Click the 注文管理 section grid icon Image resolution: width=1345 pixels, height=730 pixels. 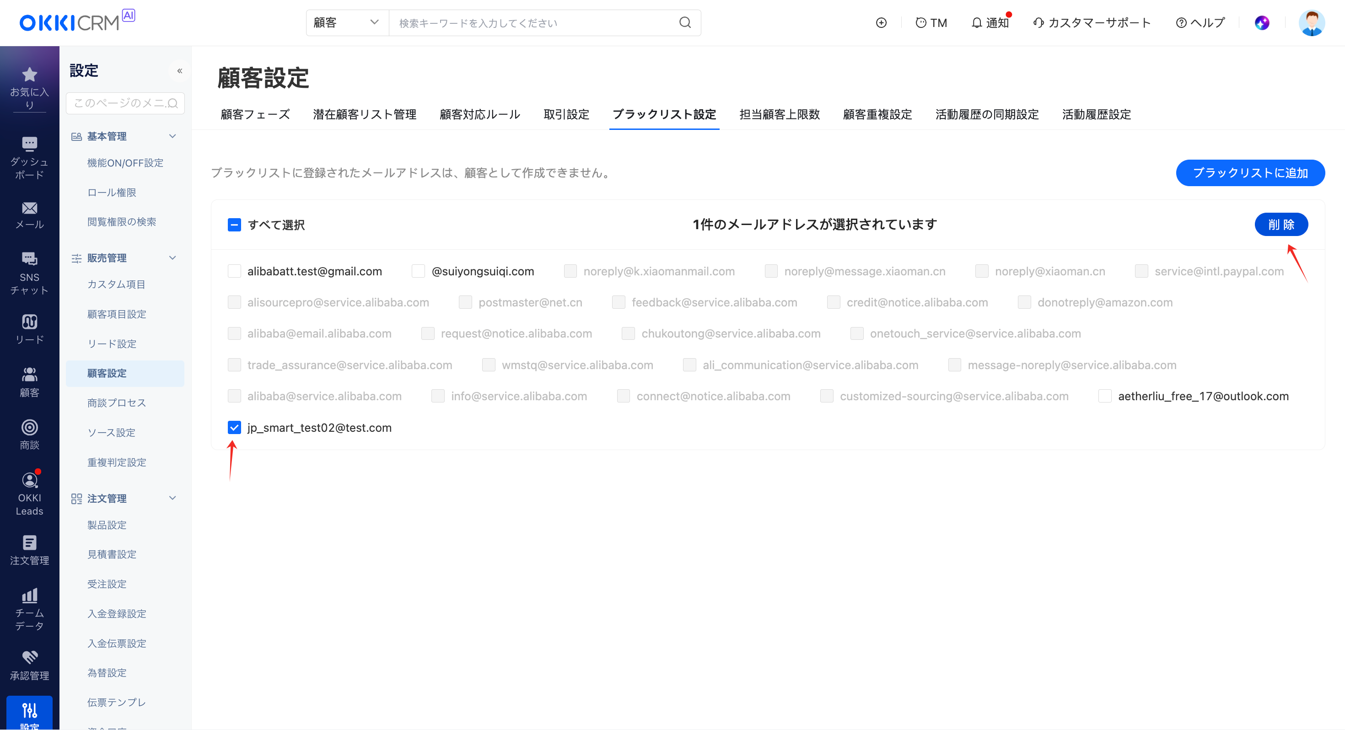click(x=76, y=499)
